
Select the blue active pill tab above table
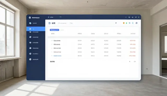(x=55, y=30)
